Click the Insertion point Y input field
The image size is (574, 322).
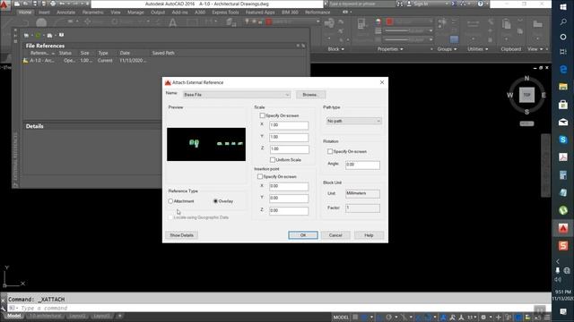click(x=289, y=199)
